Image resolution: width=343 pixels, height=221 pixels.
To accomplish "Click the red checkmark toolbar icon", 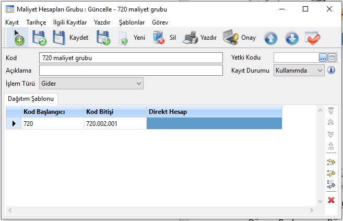I will (313, 38).
